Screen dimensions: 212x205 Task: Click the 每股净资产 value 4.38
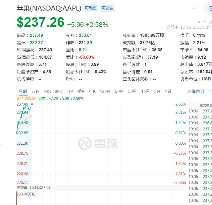pos(47,72)
